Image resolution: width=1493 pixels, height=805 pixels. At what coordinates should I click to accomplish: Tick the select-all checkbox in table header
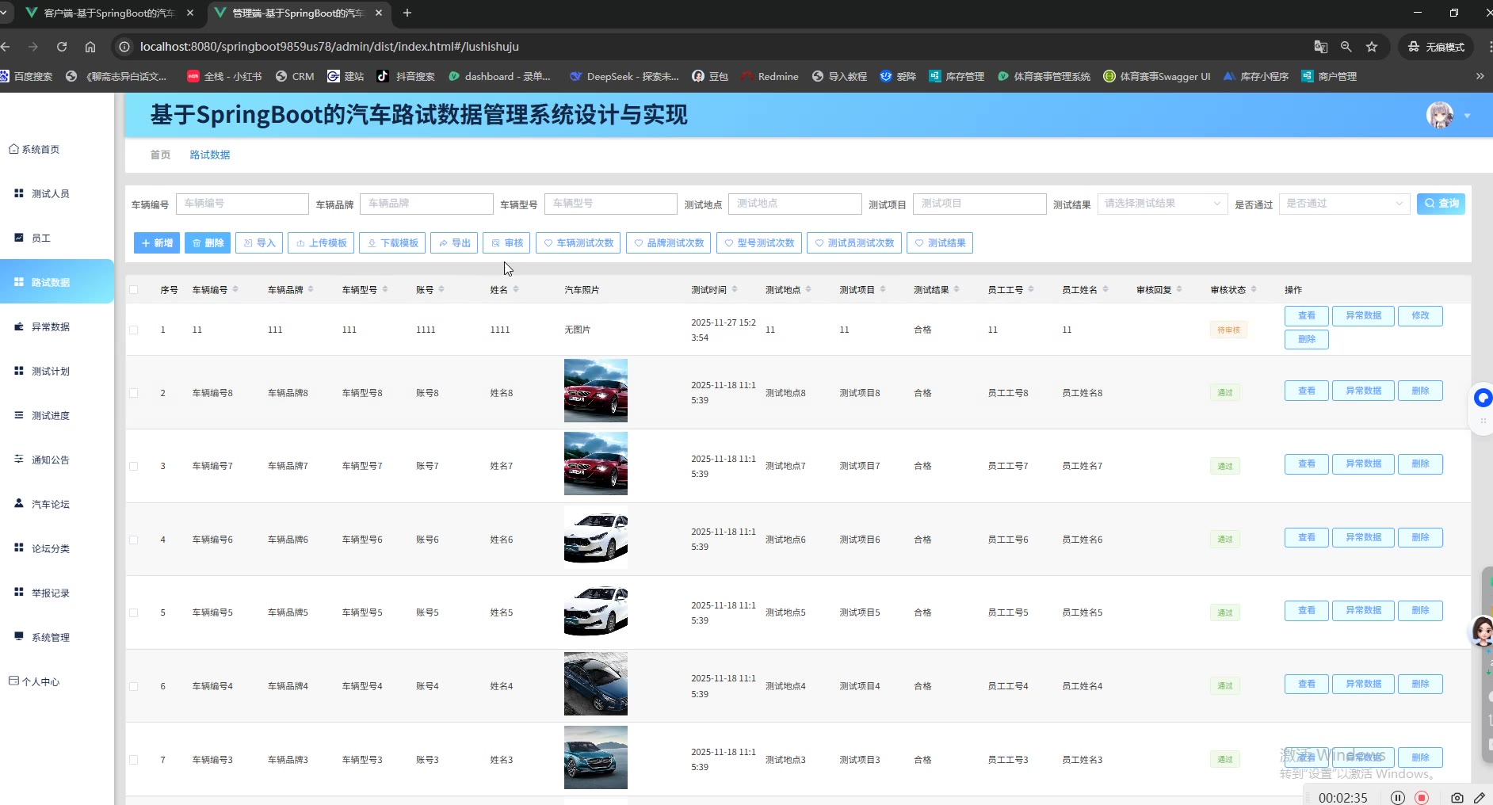134,290
